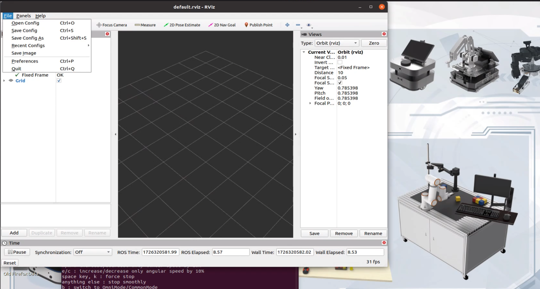Select the Publish Point tool
The height and width of the screenshot is (289, 540).
click(x=259, y=25)
